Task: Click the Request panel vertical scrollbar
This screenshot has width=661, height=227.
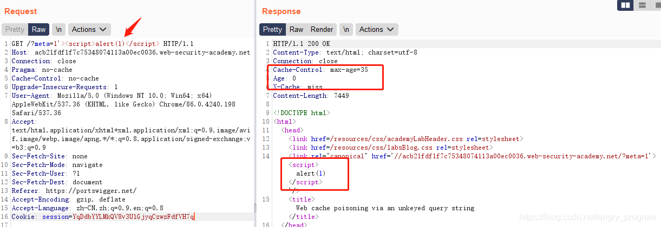Action: (x=256, y=208)
